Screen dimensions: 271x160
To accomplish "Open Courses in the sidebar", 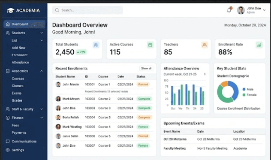I will point(18,78).
